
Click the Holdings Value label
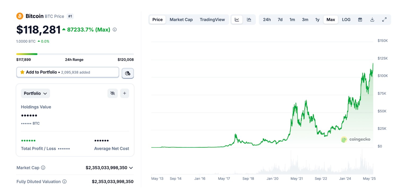point(36,107)
